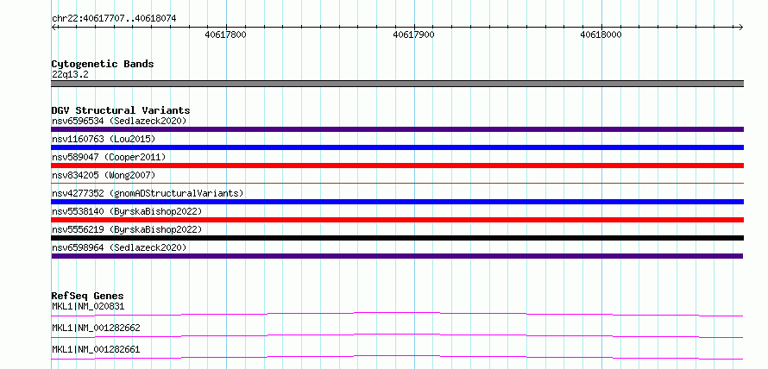Click the magenta line under MKL1|NM_001282662

point(397,335)
